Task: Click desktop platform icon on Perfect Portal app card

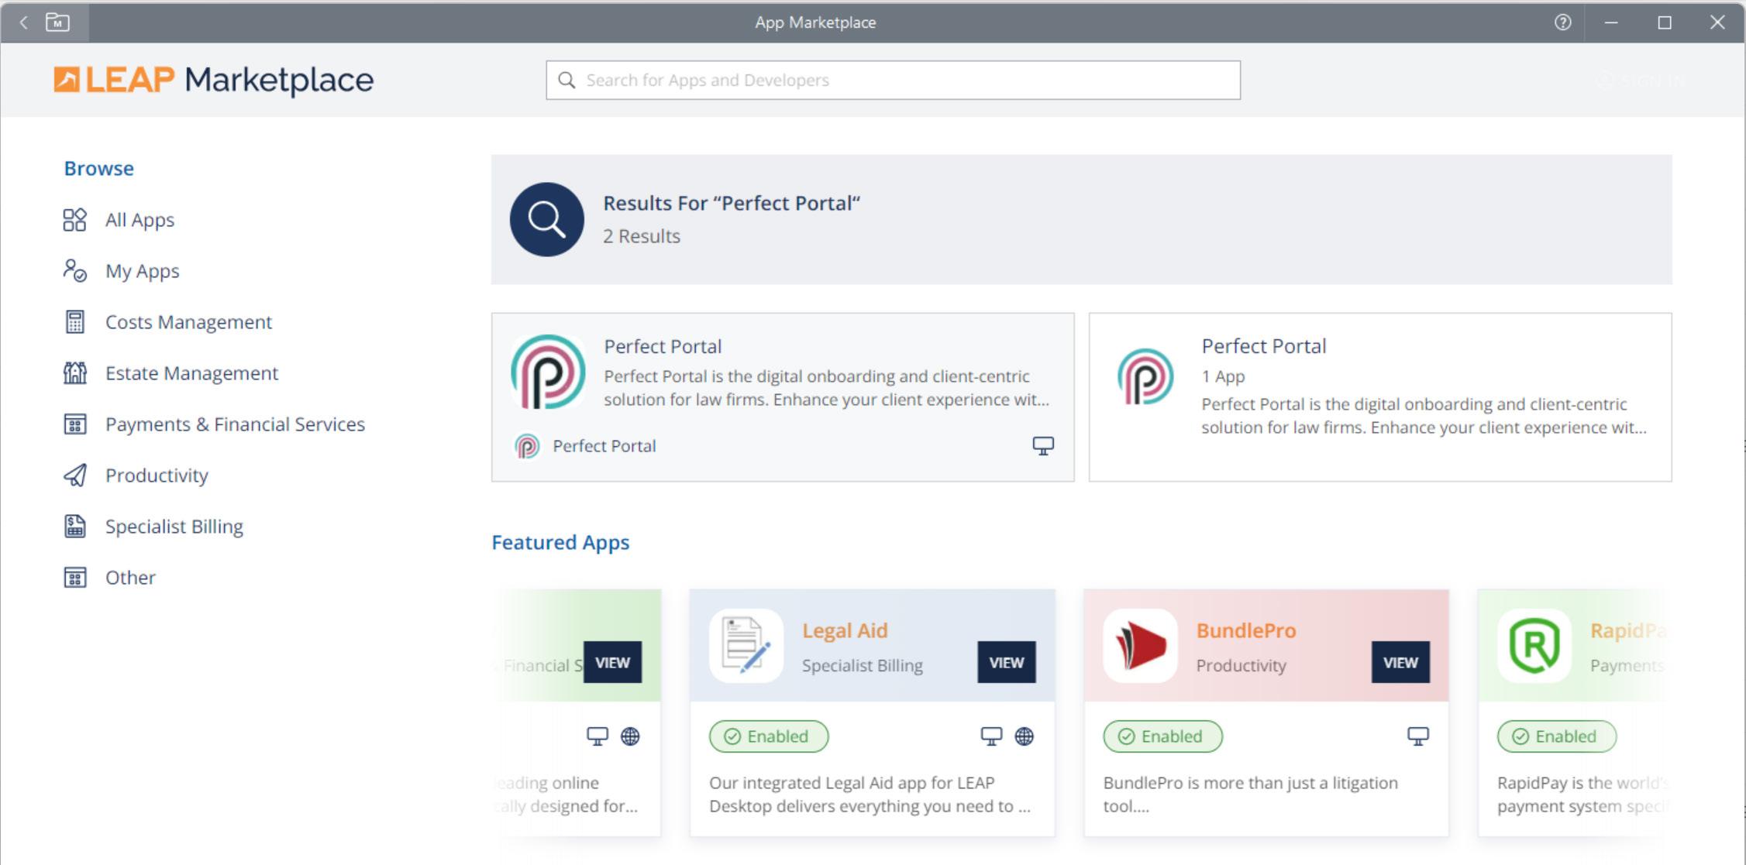Action: point(1043,446)
